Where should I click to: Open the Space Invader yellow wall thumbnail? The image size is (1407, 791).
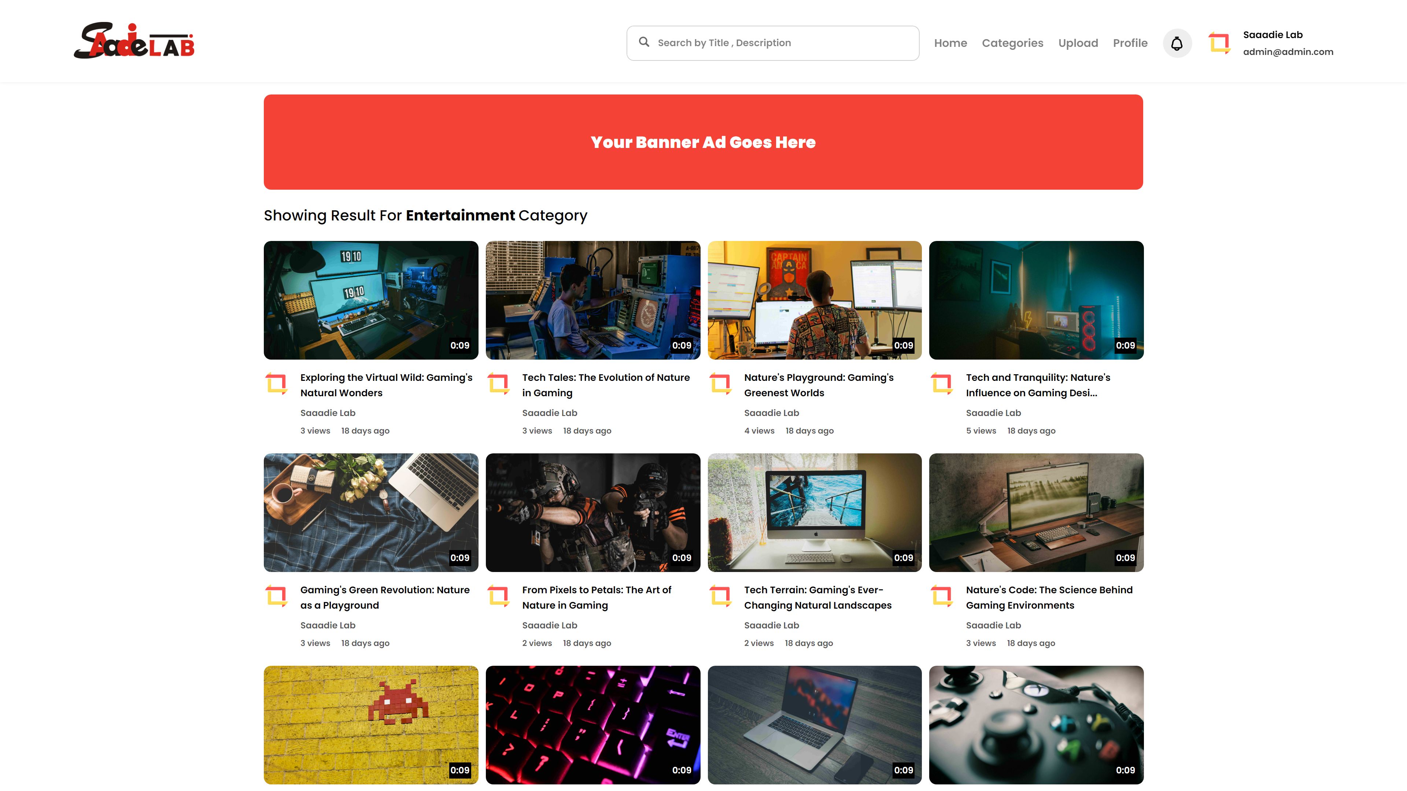pyautogui.click(x=371, y=724)
